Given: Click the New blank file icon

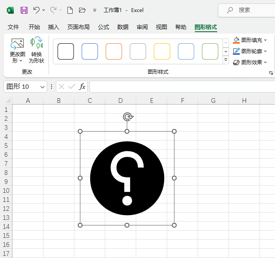Looking at the screenshot, I should 70,10.
